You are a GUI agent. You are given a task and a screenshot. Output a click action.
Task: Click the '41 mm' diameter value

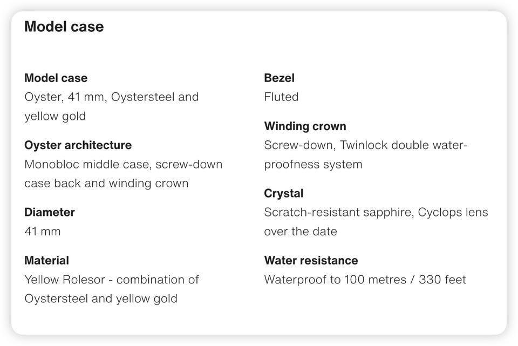[x=43, y=232]
